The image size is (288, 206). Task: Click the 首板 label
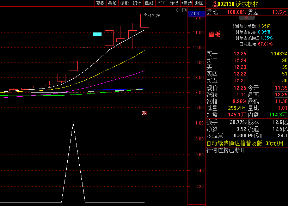click(x=214, y=34)
